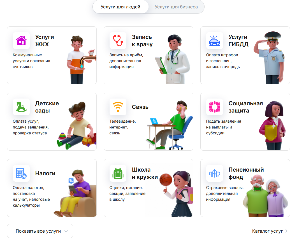Click the blue calculator icon for Налоги
This screenshot has height=243, width=299.
click(x=21, y=173)
